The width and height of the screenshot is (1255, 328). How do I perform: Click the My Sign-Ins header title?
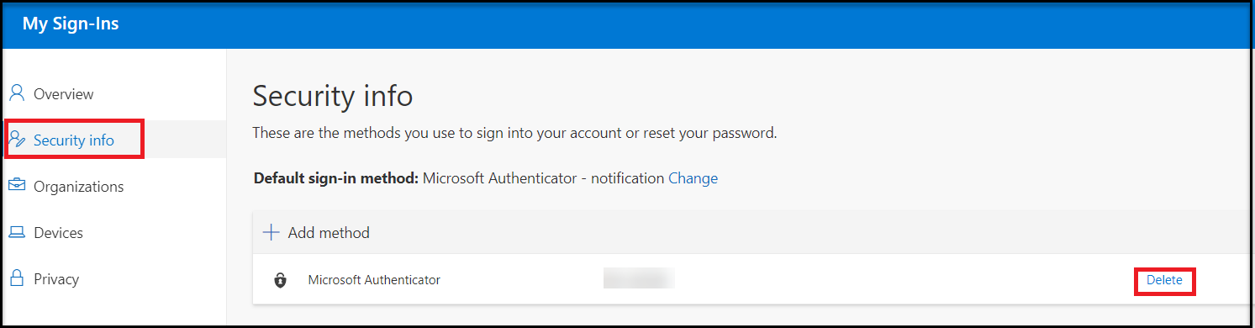(x=71, y=24)
